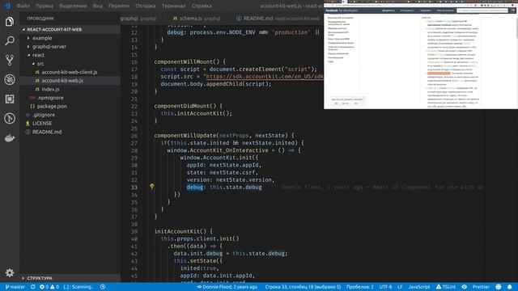Viewport: 518px width, 291px height.
Task: Click the highlighted debug word on line 33
Action: tap(195, 187)
